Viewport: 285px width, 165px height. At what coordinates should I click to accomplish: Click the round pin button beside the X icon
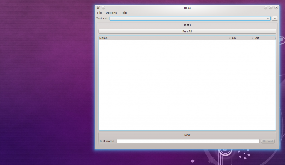(103, 8)
